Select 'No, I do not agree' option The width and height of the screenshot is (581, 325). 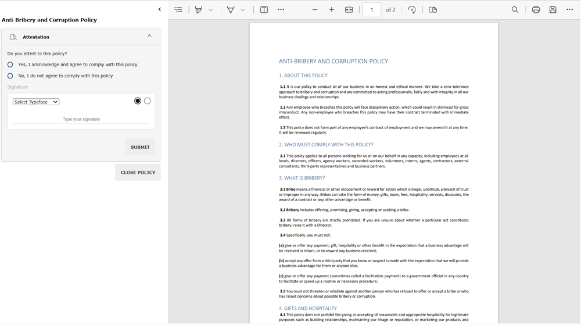10,76
